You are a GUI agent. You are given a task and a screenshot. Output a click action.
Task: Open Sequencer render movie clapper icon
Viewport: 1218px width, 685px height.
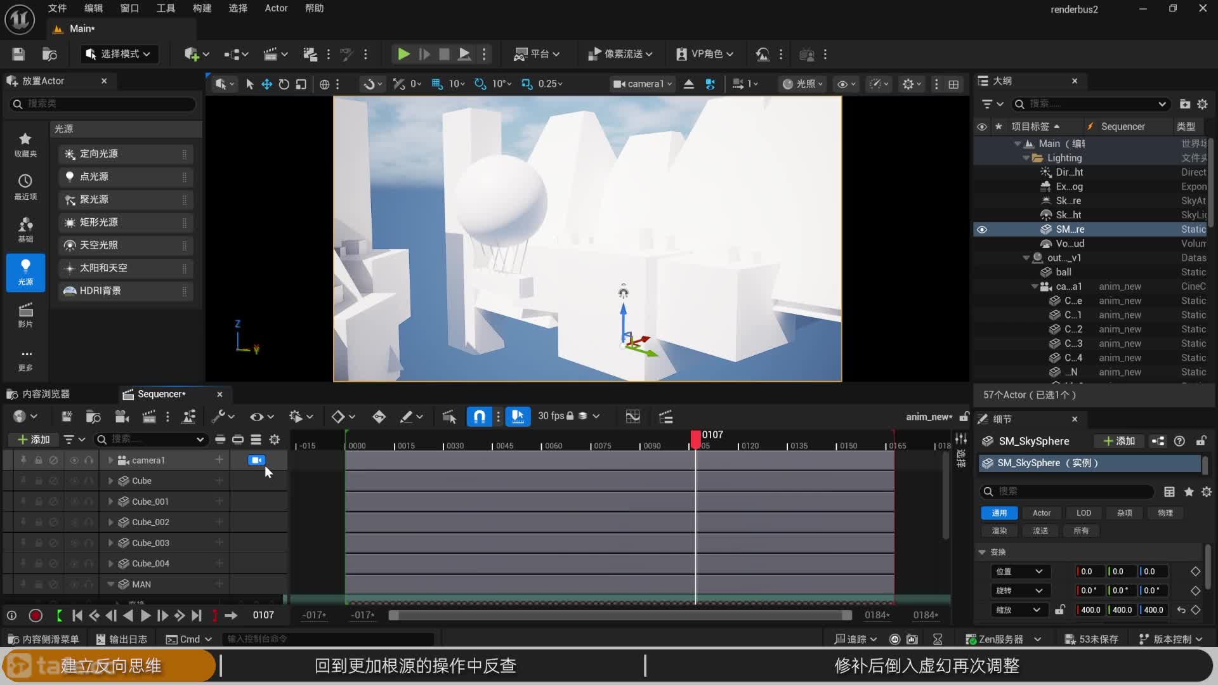click(x=148, y=417)
